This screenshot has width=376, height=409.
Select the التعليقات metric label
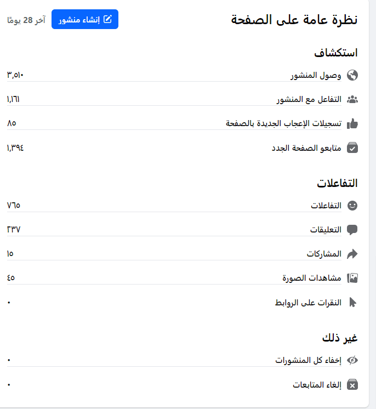pos(326,230)
